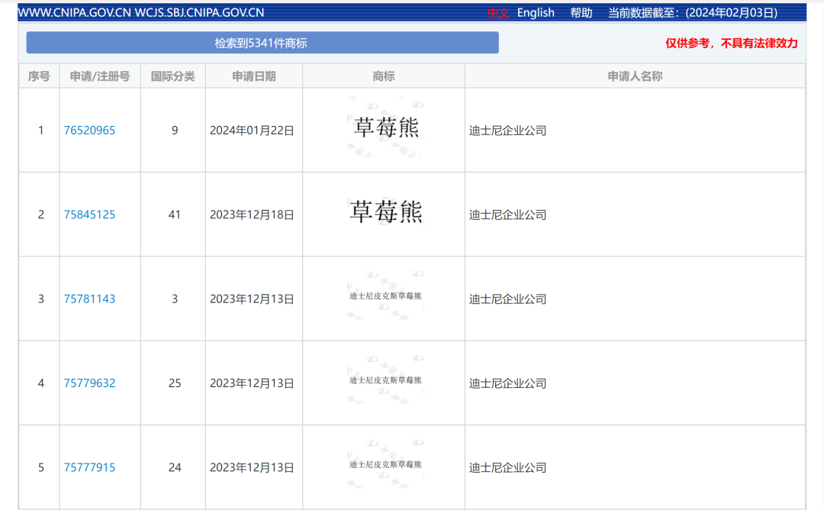View the 迪士尼皮克斯草莓熊 trademark image for 75779632
824x510 pixels.
[385, 380]
